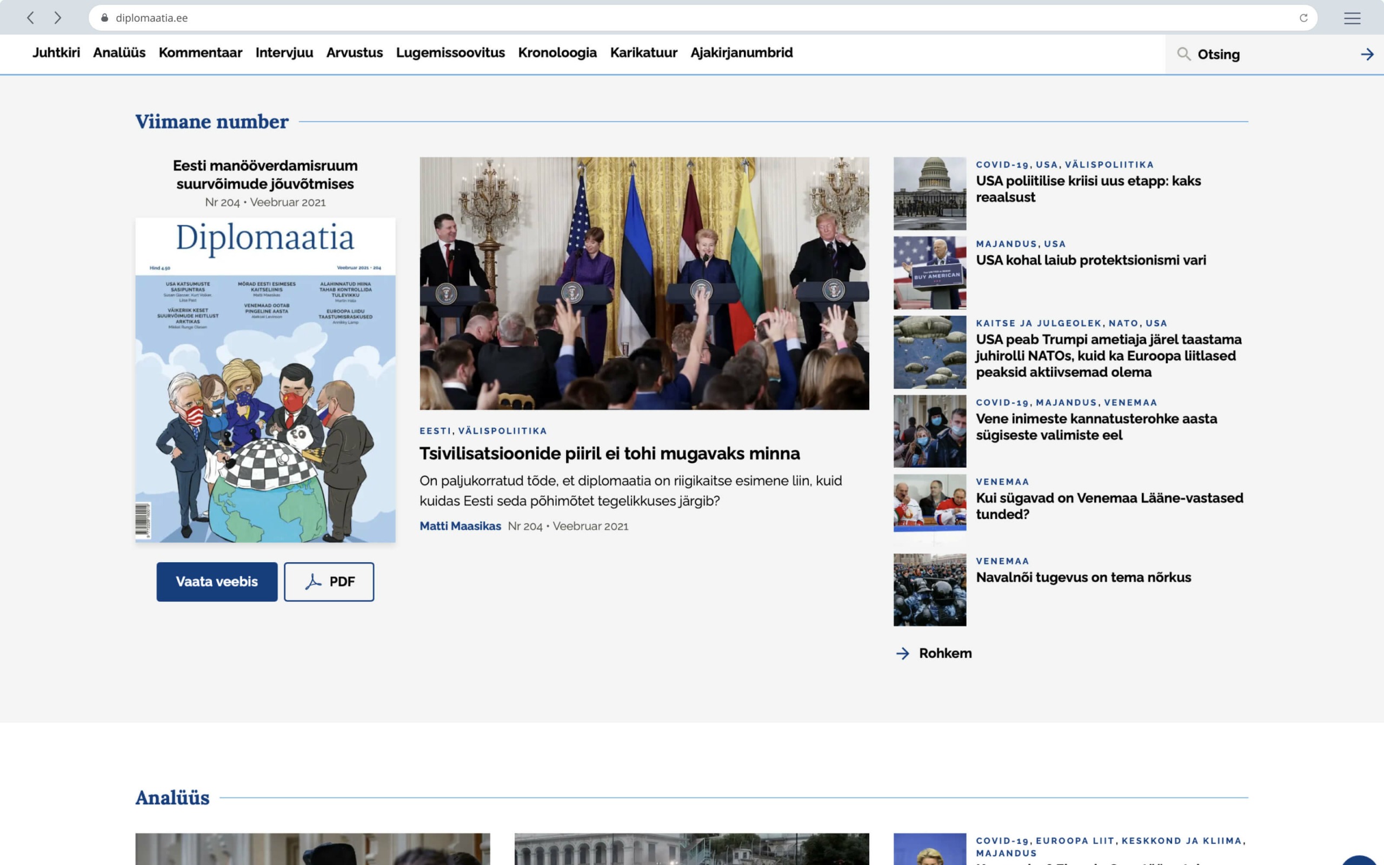Switch to the Ajakirjanumbrid section

pyautogui.click(x=741, y=52)
